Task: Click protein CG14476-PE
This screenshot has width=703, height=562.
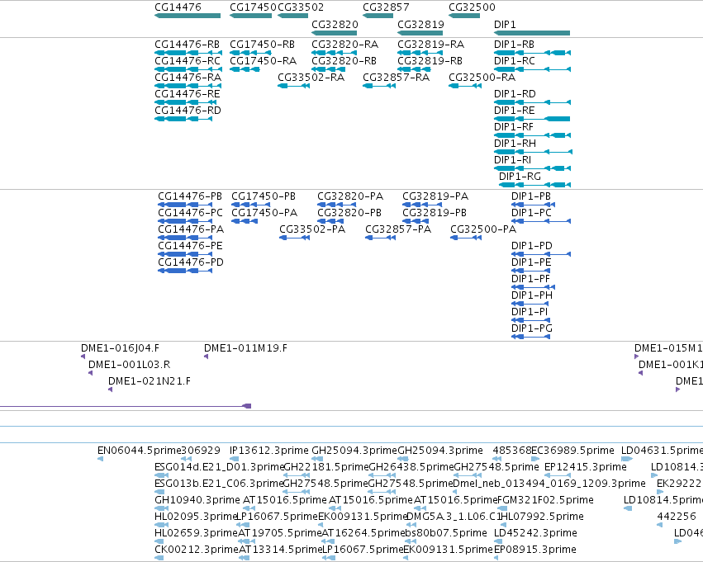Action: [x=190, y=246]
